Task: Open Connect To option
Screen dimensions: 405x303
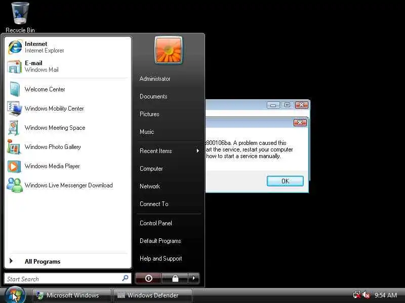Action: (x=154, y=204)
